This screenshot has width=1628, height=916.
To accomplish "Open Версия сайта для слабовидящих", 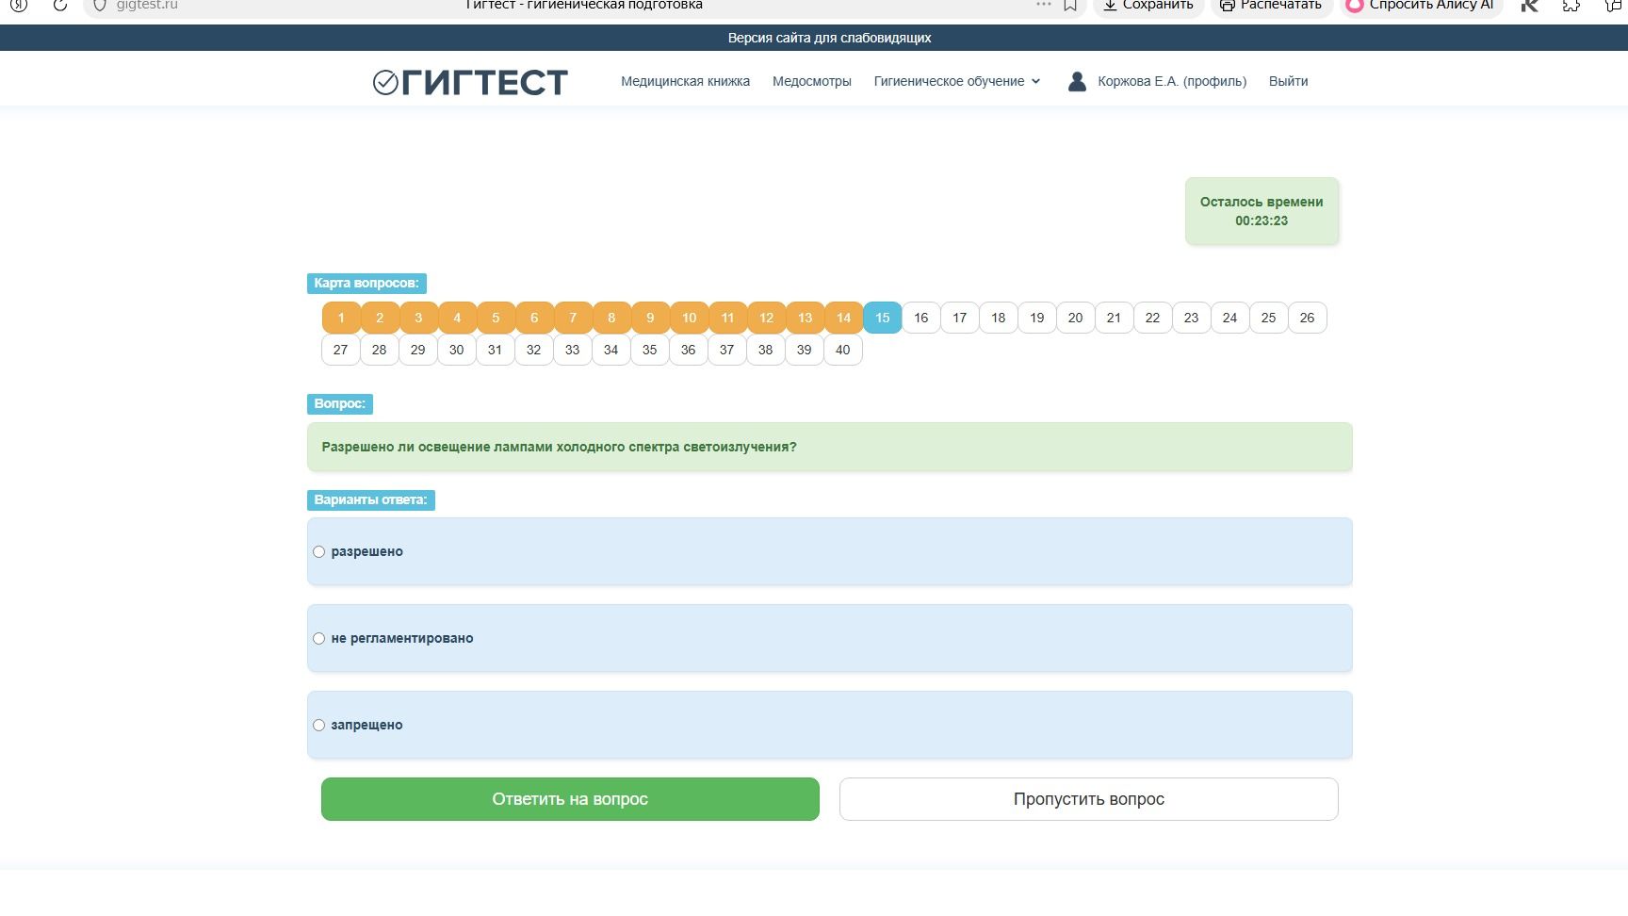I will [x=829, y=38].
